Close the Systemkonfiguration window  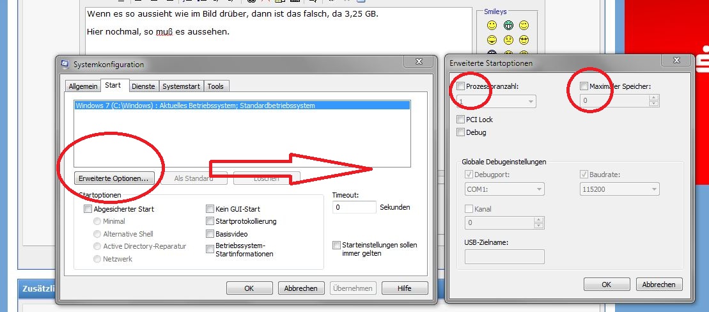coord(419,61)
